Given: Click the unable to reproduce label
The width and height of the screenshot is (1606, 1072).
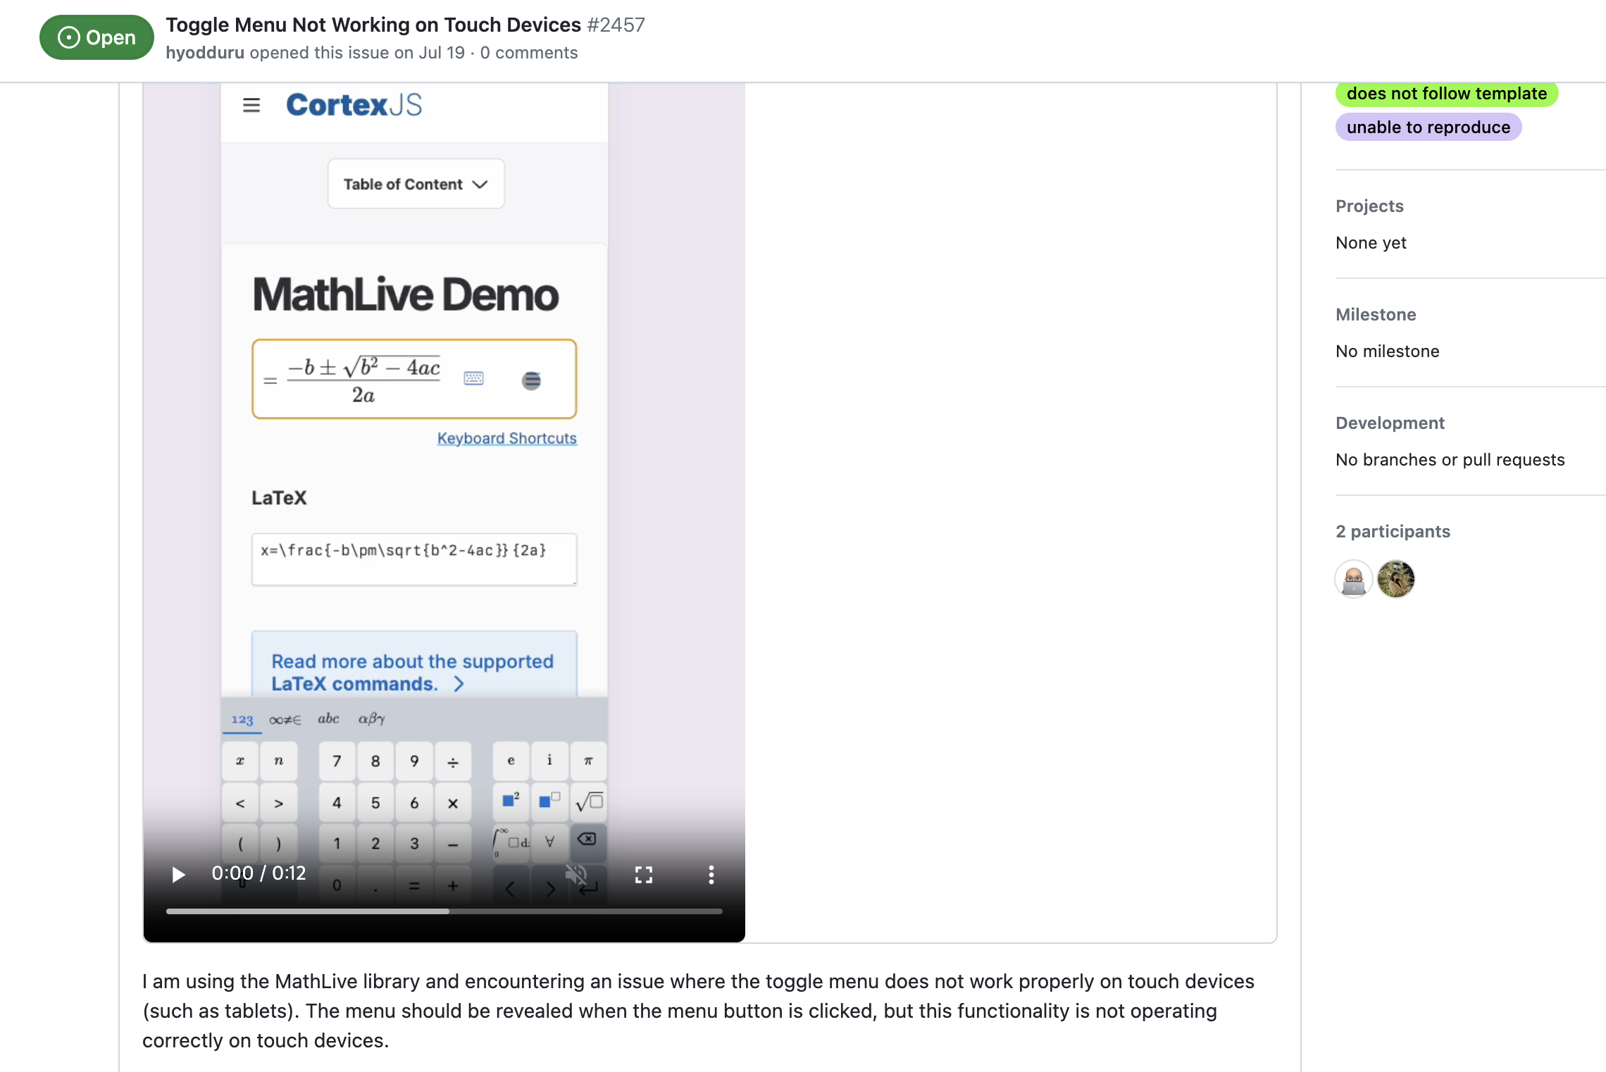Looking at the screenshot, I should [1428, 127].
